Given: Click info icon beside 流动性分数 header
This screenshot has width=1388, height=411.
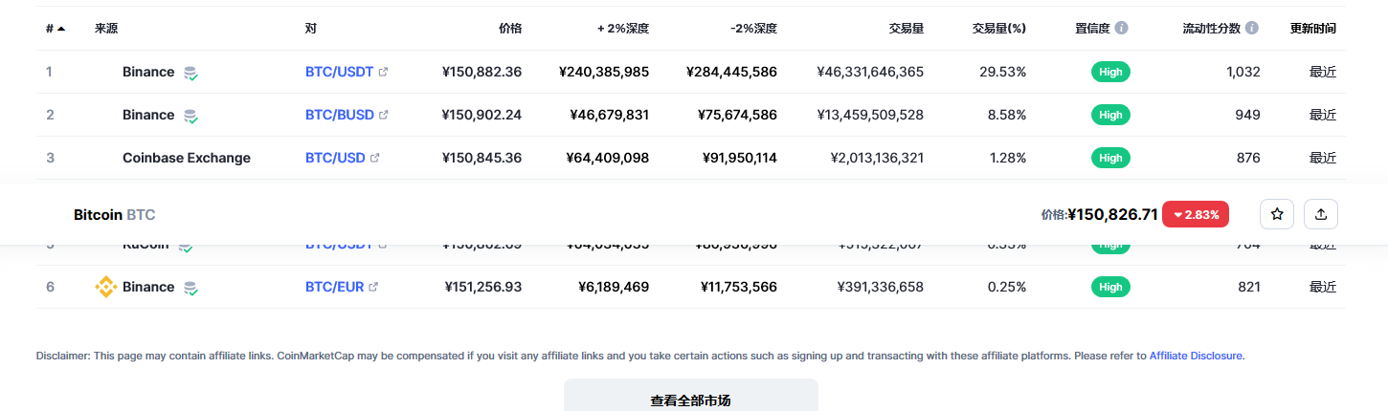Looking at the screenshot, I should coord(1252,29).
